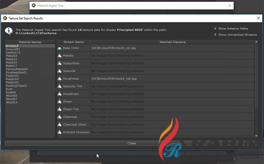This screenshot has width=264, height=164.
Task: Select Metal16 material
Action: click(x=11, y=63)
